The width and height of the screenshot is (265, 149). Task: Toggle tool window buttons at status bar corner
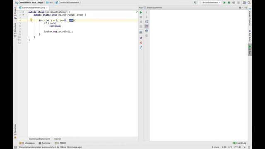click(x=15, y=147)
